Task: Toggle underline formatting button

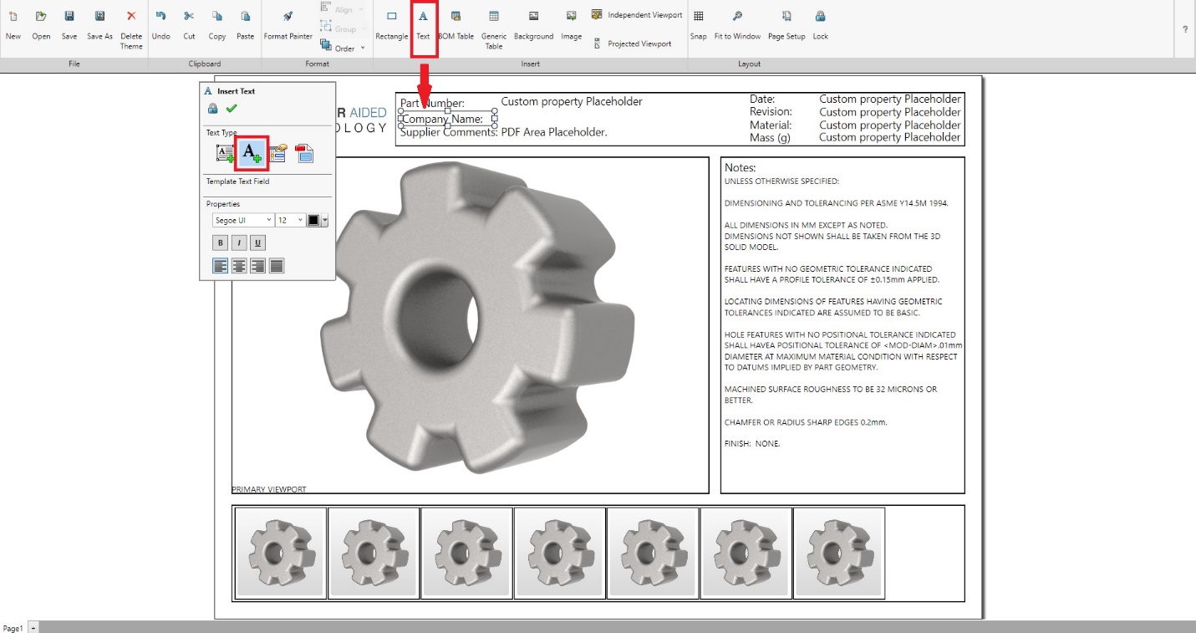Action: (258, 243)
